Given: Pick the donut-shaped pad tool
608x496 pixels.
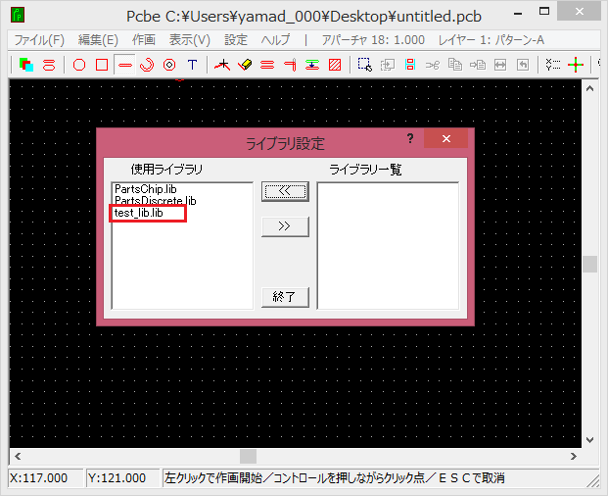Looking at the screenshot, I should tap(169, 65).
